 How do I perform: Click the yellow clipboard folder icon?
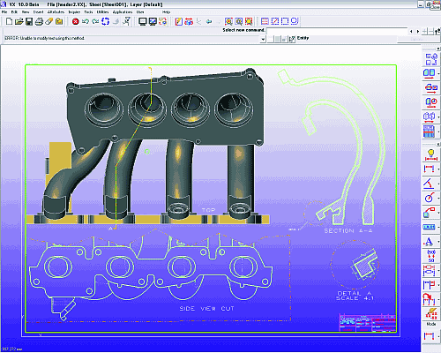click(59, 21)
